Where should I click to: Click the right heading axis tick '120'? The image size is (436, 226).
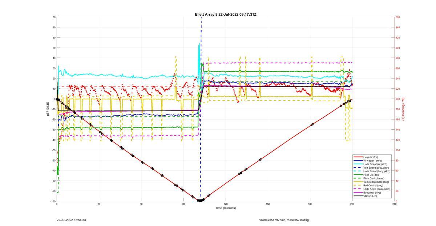coord(398,140)
